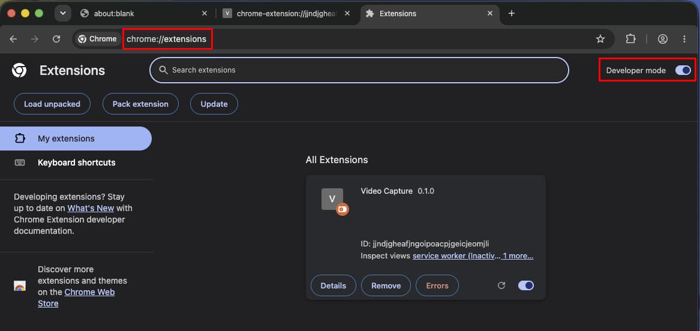Bookmark this page with the star icon

tap(600, 39)
